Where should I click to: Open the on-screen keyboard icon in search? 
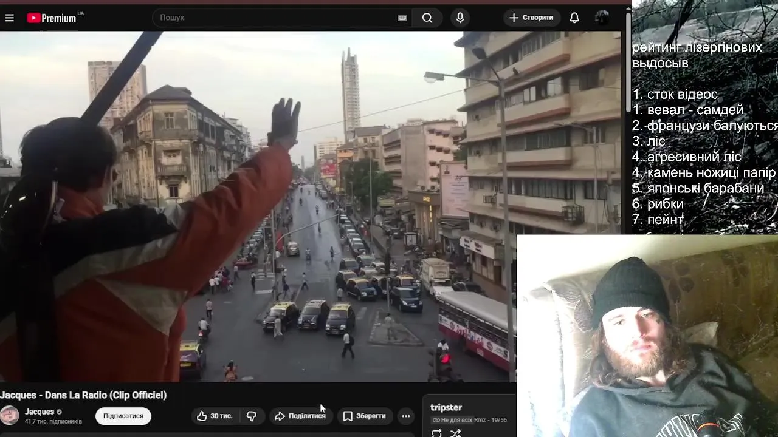pos(402,18)
